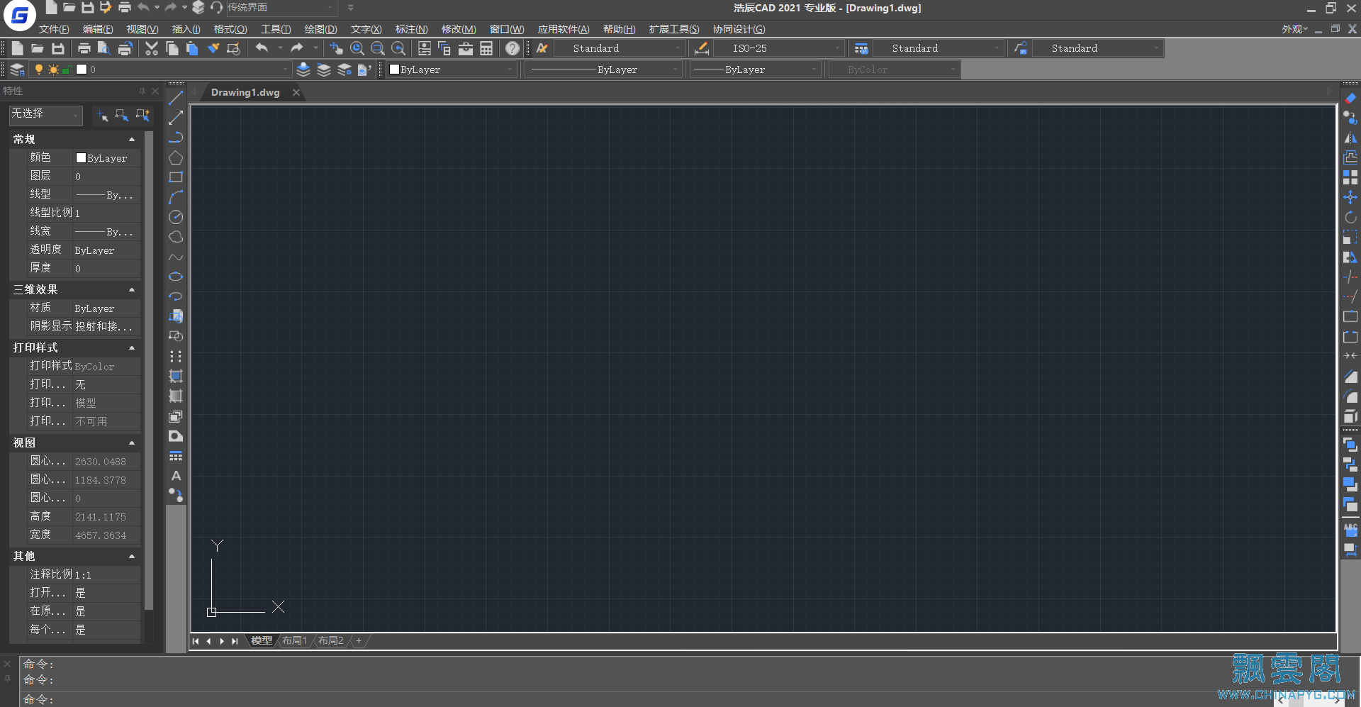Collapse the 三维效果 properties section
Screen dimensions: 1361x707
click(132, 289)
